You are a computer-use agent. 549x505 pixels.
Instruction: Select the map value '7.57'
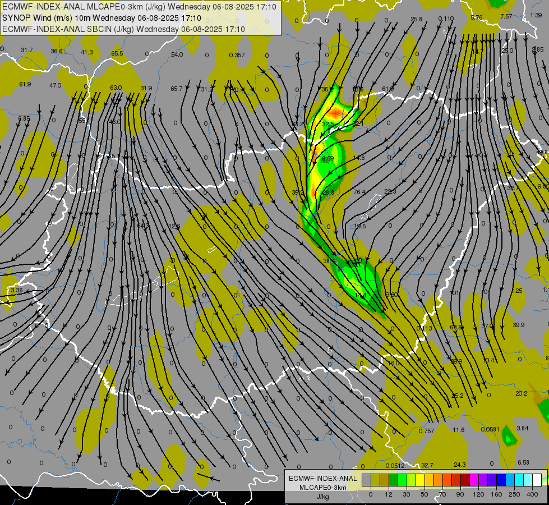[506, 16]
